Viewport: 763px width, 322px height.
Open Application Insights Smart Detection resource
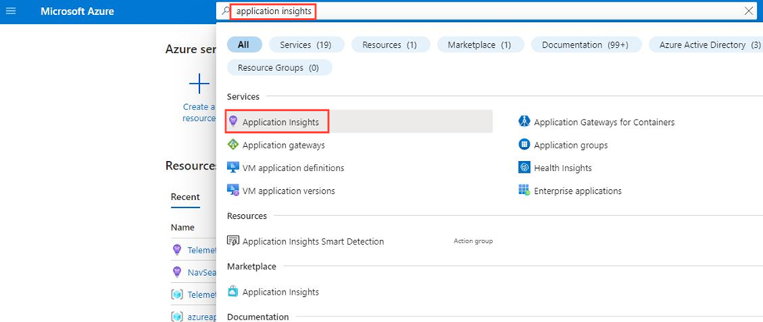[x=313, y=241]
